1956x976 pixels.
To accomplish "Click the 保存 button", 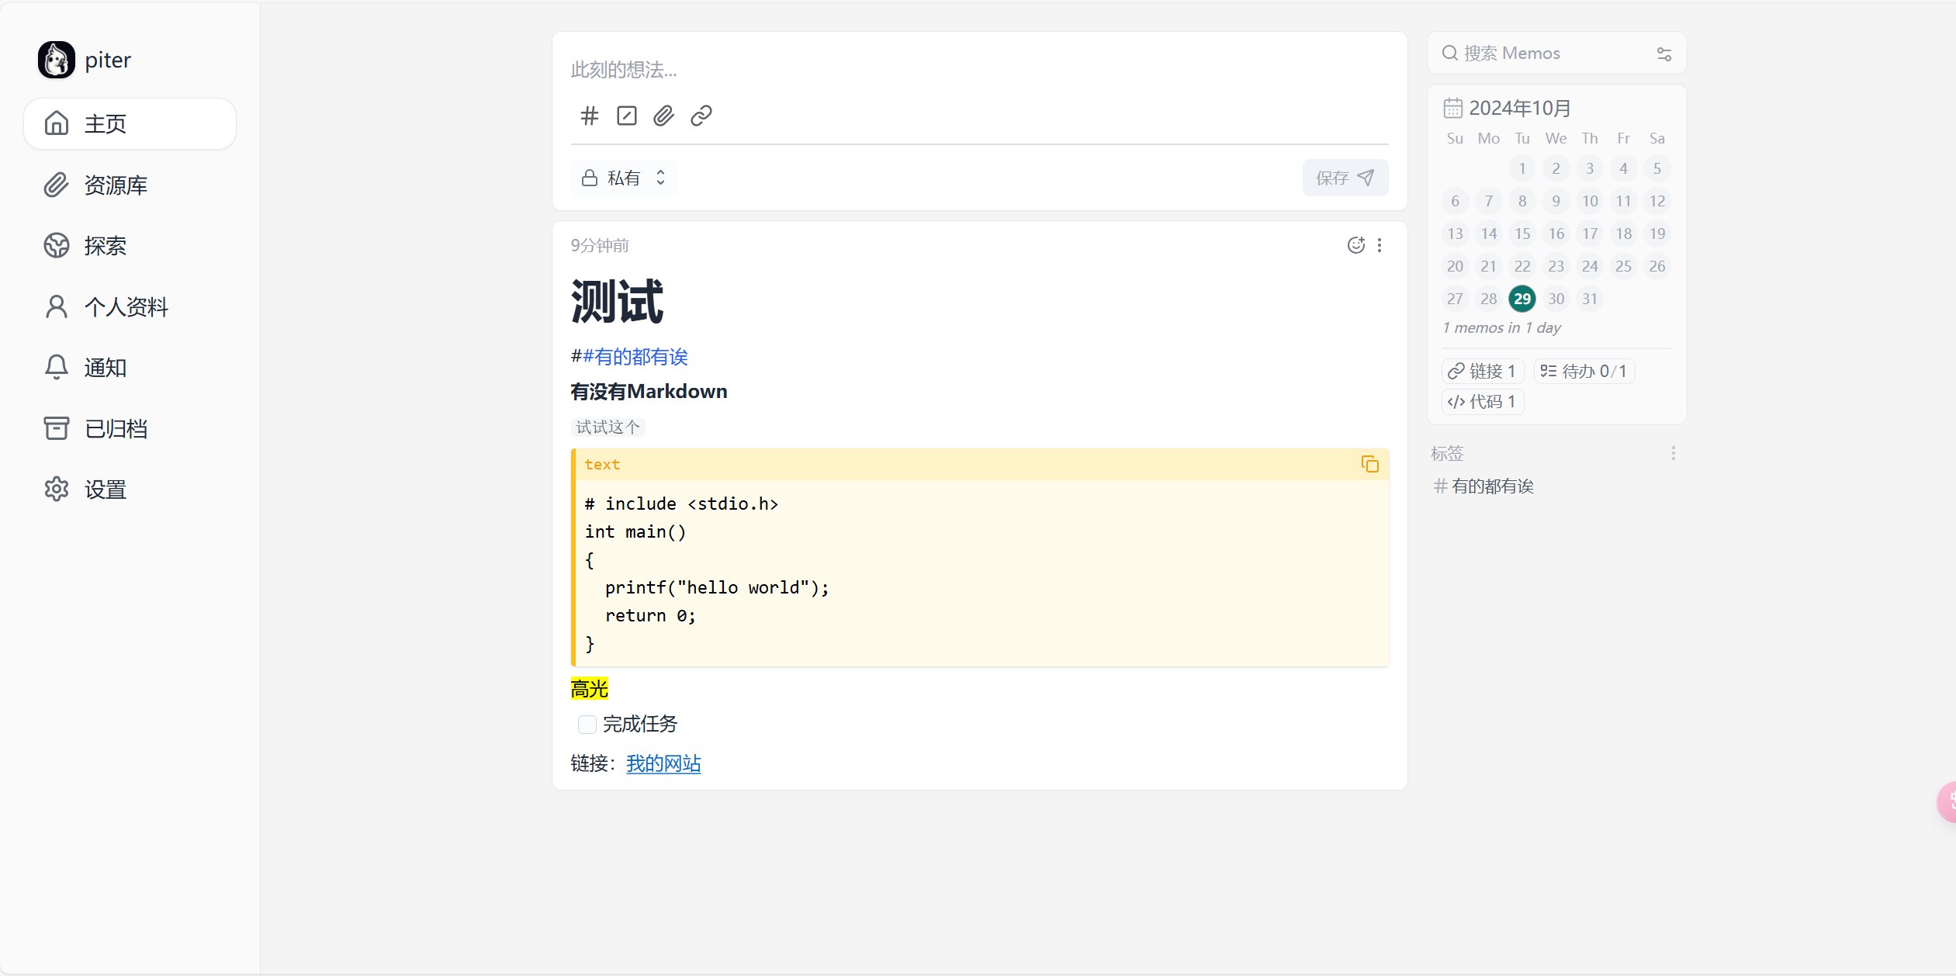I will point(1345,178).
